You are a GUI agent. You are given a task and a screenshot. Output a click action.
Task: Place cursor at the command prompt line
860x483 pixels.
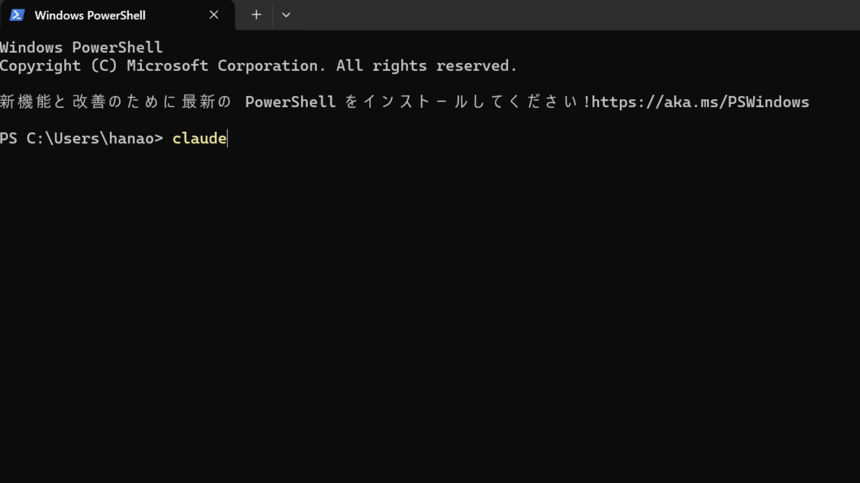(x=228, y=138)
